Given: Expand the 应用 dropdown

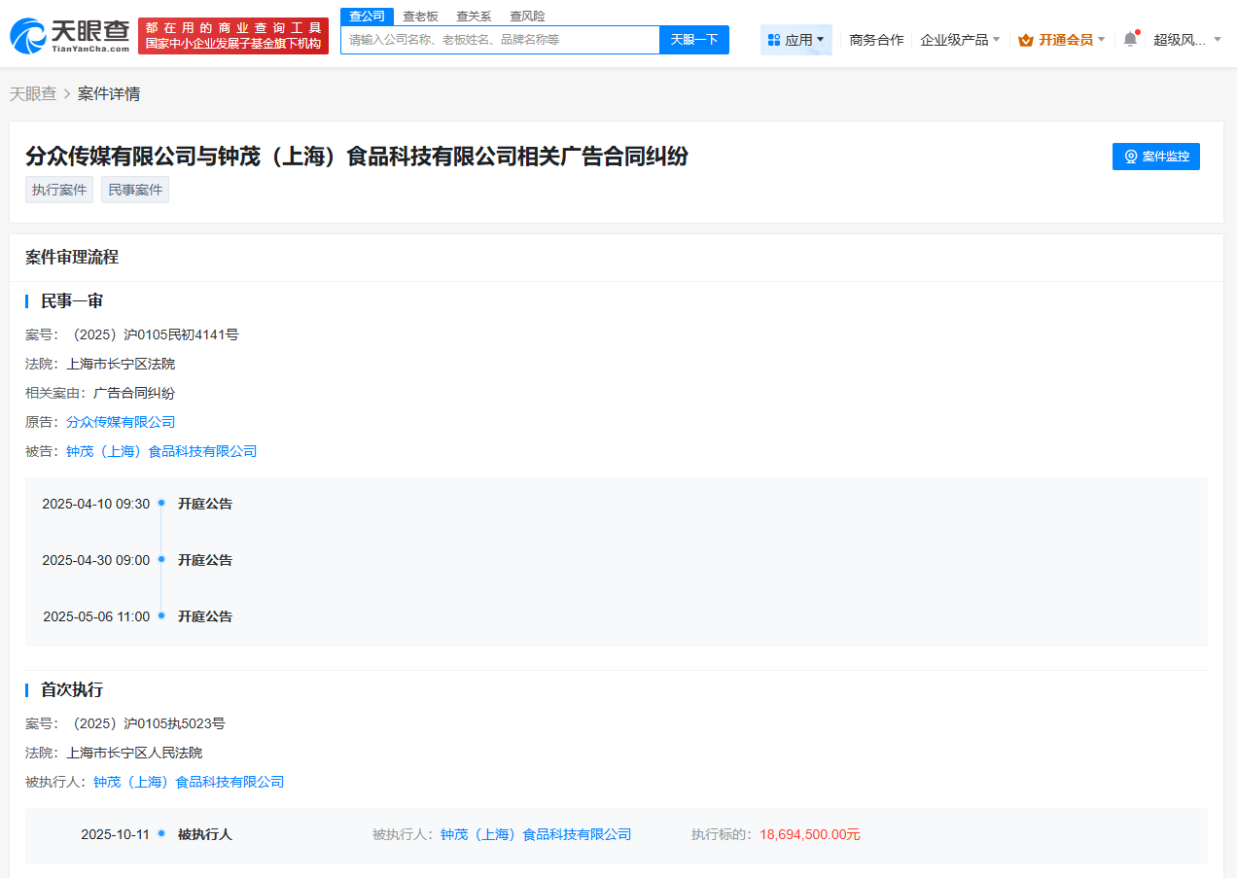Looking at the screenshot, I should click(796, 39).
